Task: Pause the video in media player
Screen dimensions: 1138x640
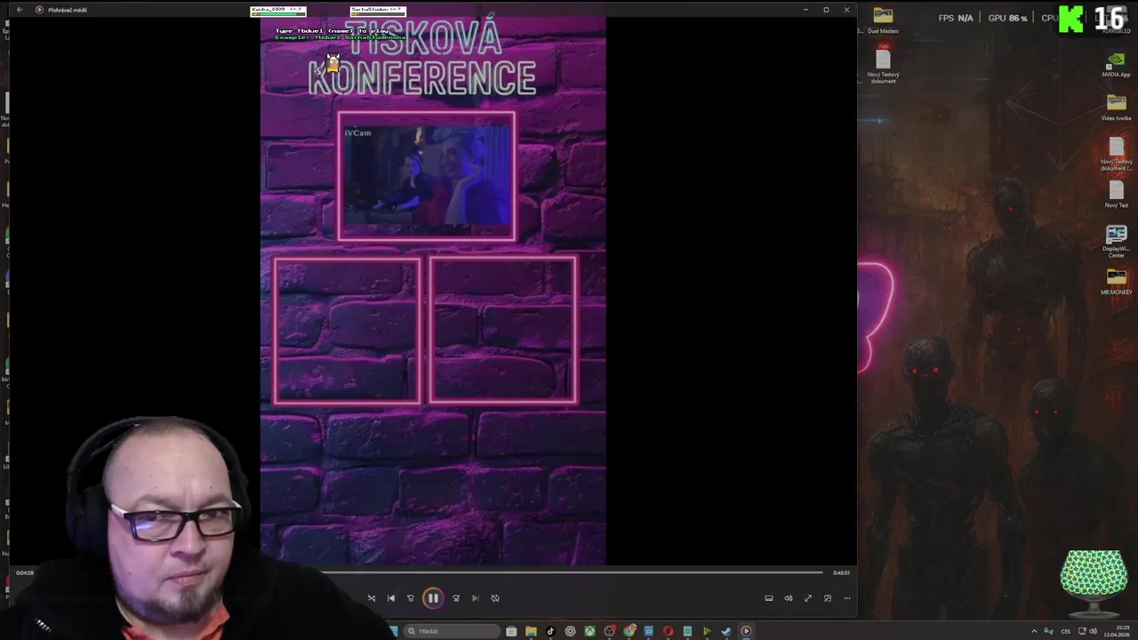Action: point(433,598)
